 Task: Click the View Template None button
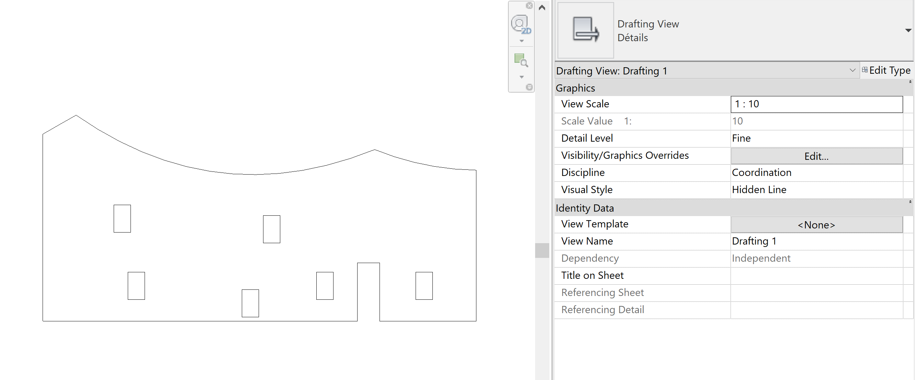click(816, 225)
